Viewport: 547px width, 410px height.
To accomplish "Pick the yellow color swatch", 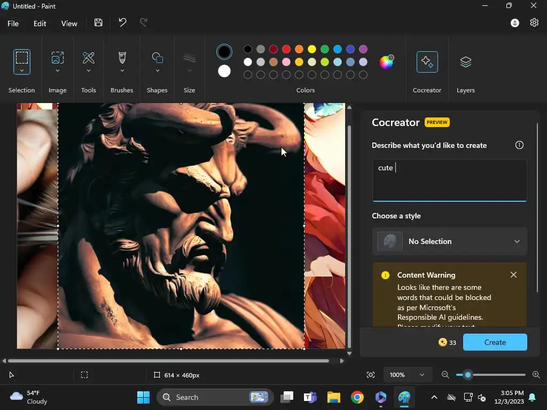I will point(312,49).
